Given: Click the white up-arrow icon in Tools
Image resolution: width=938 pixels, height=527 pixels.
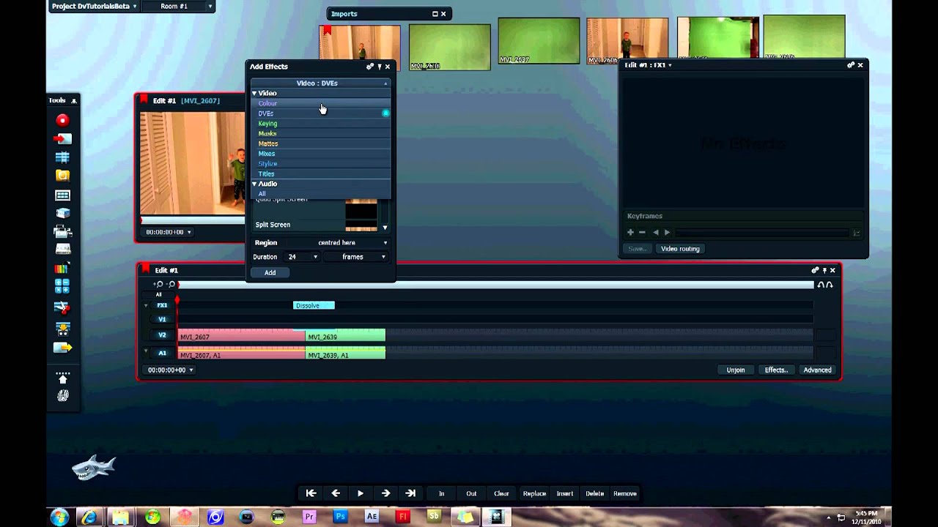Looking at the screenshot, I should (62, 378).
